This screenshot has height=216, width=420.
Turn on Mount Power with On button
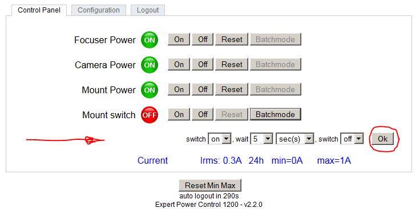click(x=179, y=90)
